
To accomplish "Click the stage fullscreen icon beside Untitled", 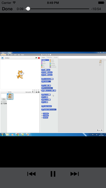I will pyautogui.click(x=2, y=58).
